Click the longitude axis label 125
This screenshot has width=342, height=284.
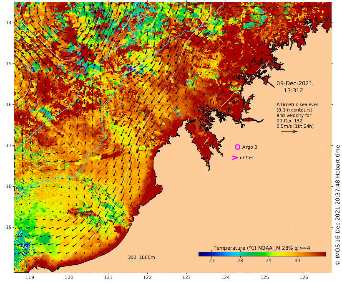point(265,277)
